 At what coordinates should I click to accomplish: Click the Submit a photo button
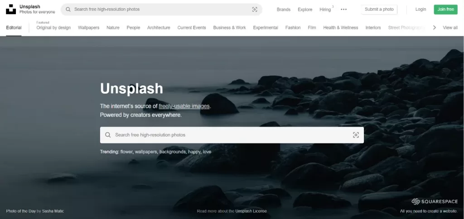(379, 10)
